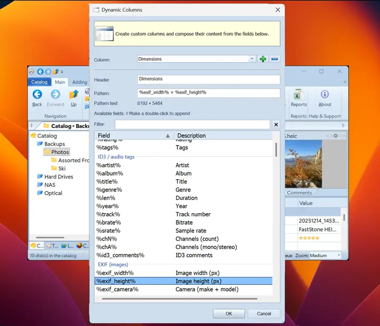This screenshot has width=380, height=326.
Task: Click into the Pattern input field
Action: [x=208, y=93]
